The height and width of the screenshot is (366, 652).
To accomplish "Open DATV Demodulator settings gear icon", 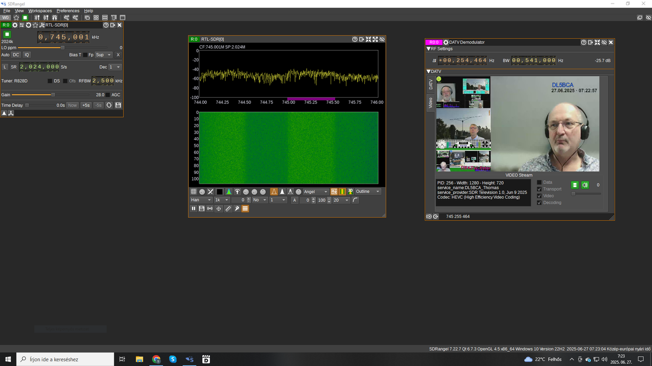I will [x=446, y=42].
